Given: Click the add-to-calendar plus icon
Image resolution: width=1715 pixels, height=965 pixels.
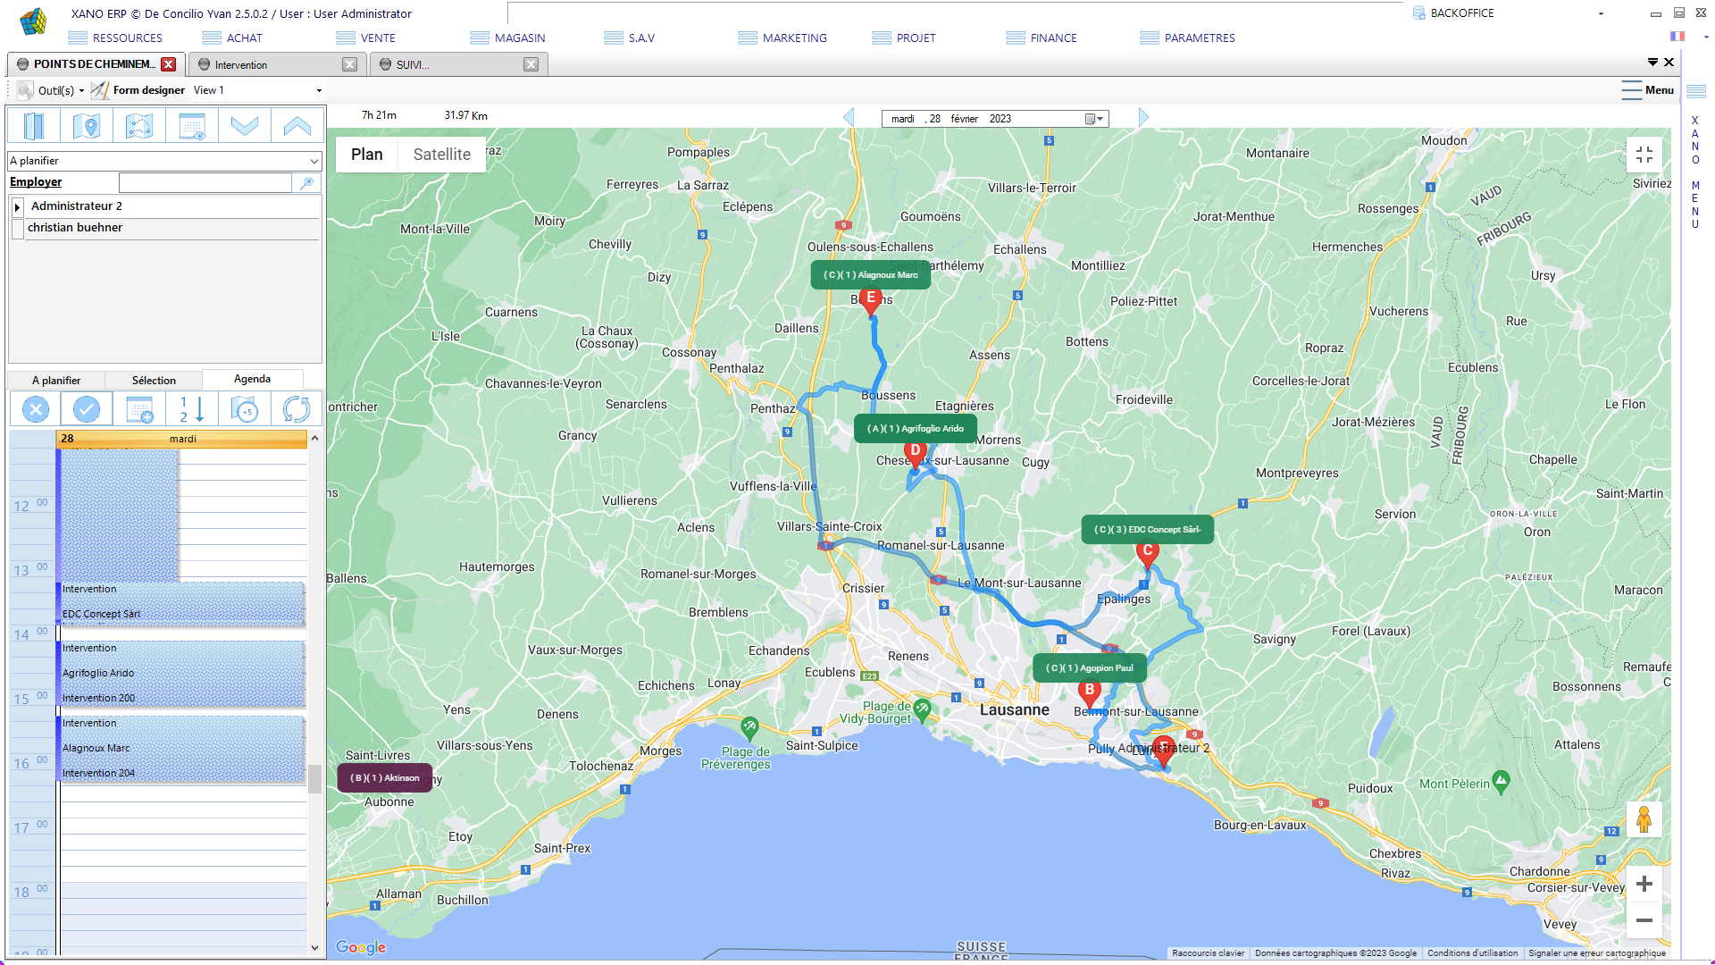Looking at the screenshot, I should tap(139, 410).
